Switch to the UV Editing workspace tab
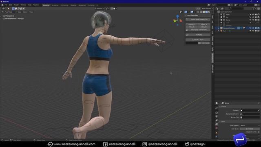The width and height of the screenshot is (261, 147). pos(64,5)
